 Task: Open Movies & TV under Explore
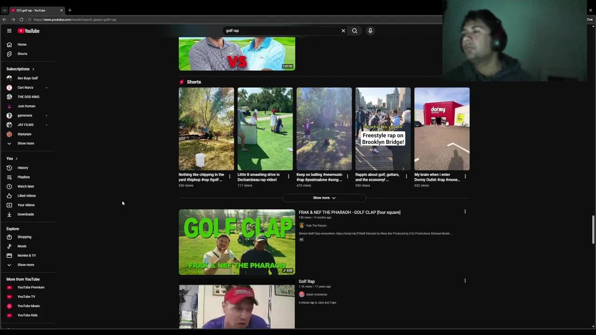(27, 255)
